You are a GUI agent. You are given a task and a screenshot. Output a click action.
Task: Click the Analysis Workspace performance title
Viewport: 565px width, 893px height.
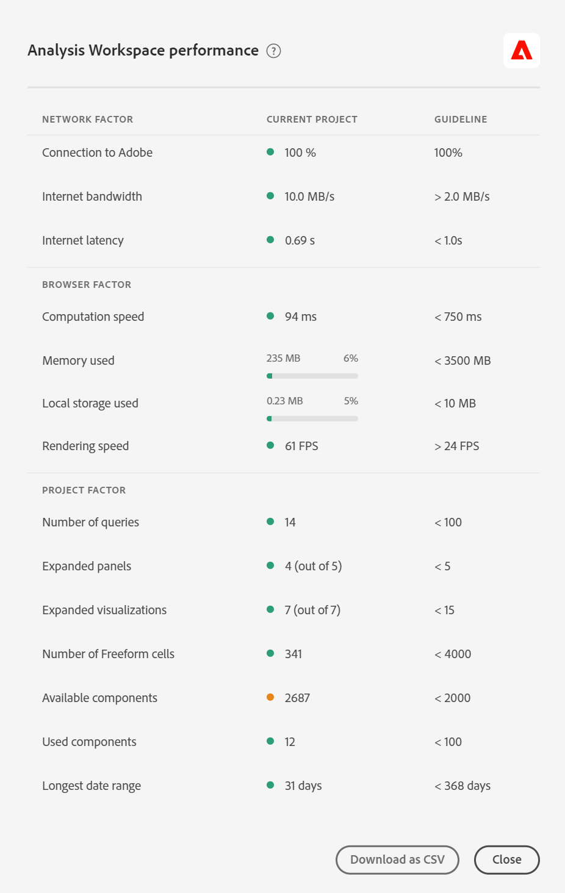tap(143, 51)
